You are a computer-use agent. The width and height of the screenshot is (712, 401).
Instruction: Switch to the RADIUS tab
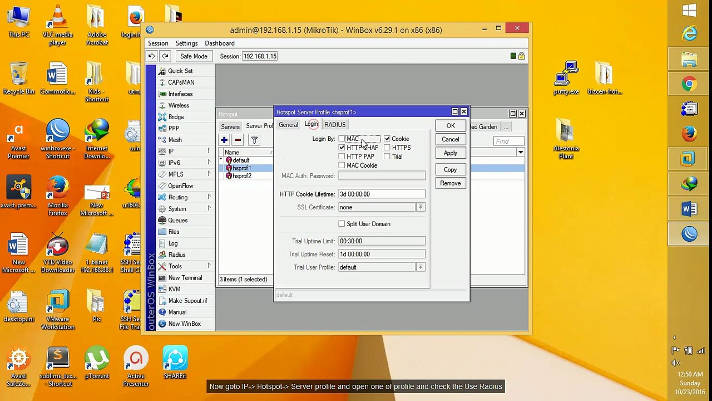(335, 125)
